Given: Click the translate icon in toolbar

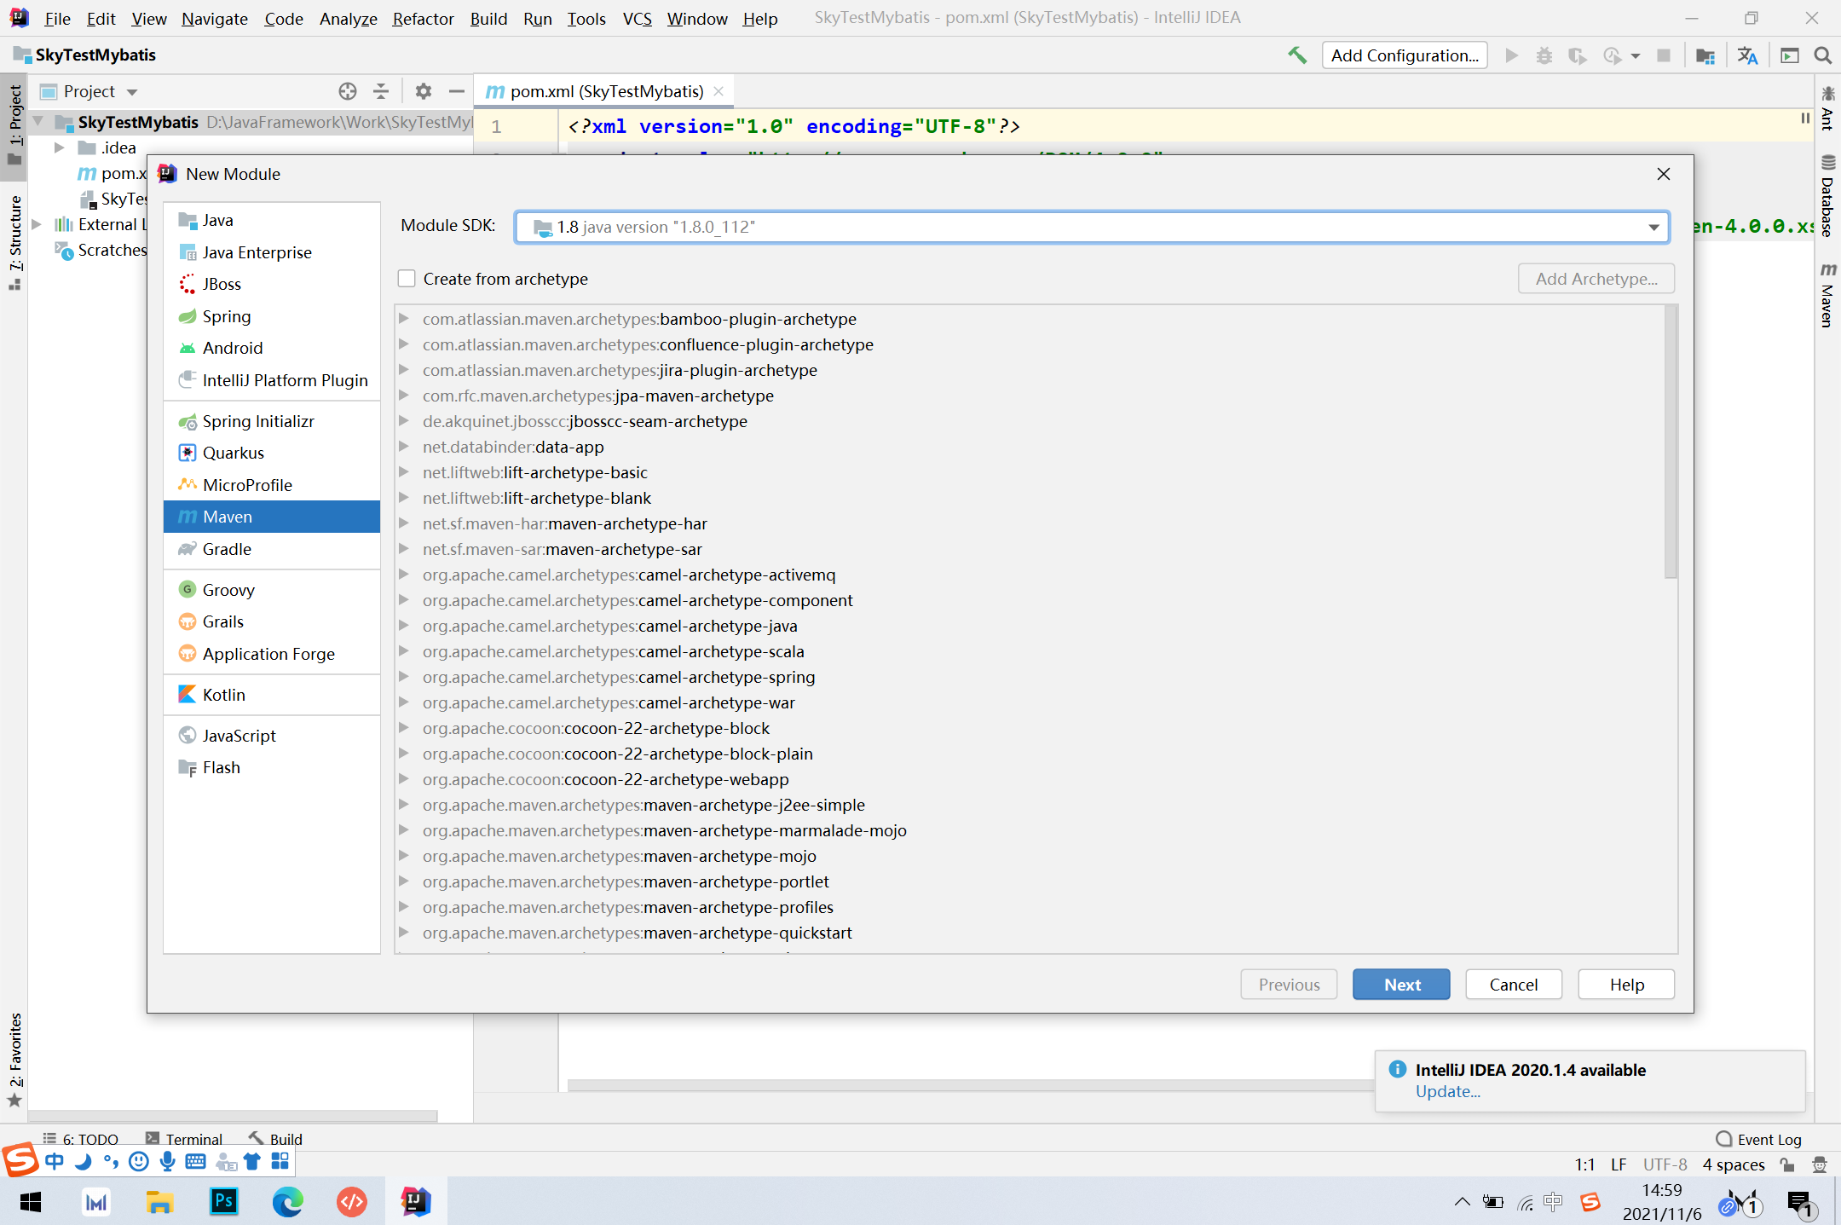Looking at the screenshot, I should pos(1747,55).
